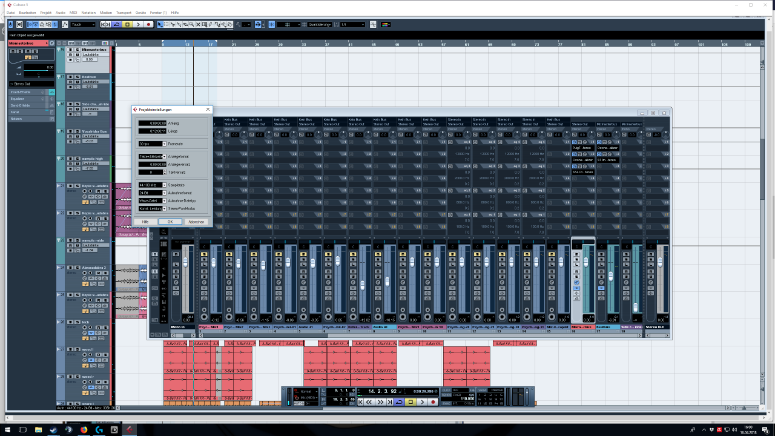Toggle the Snap button in toolbar
Screen dimensions: 775x436
click(x=271, y=24)
